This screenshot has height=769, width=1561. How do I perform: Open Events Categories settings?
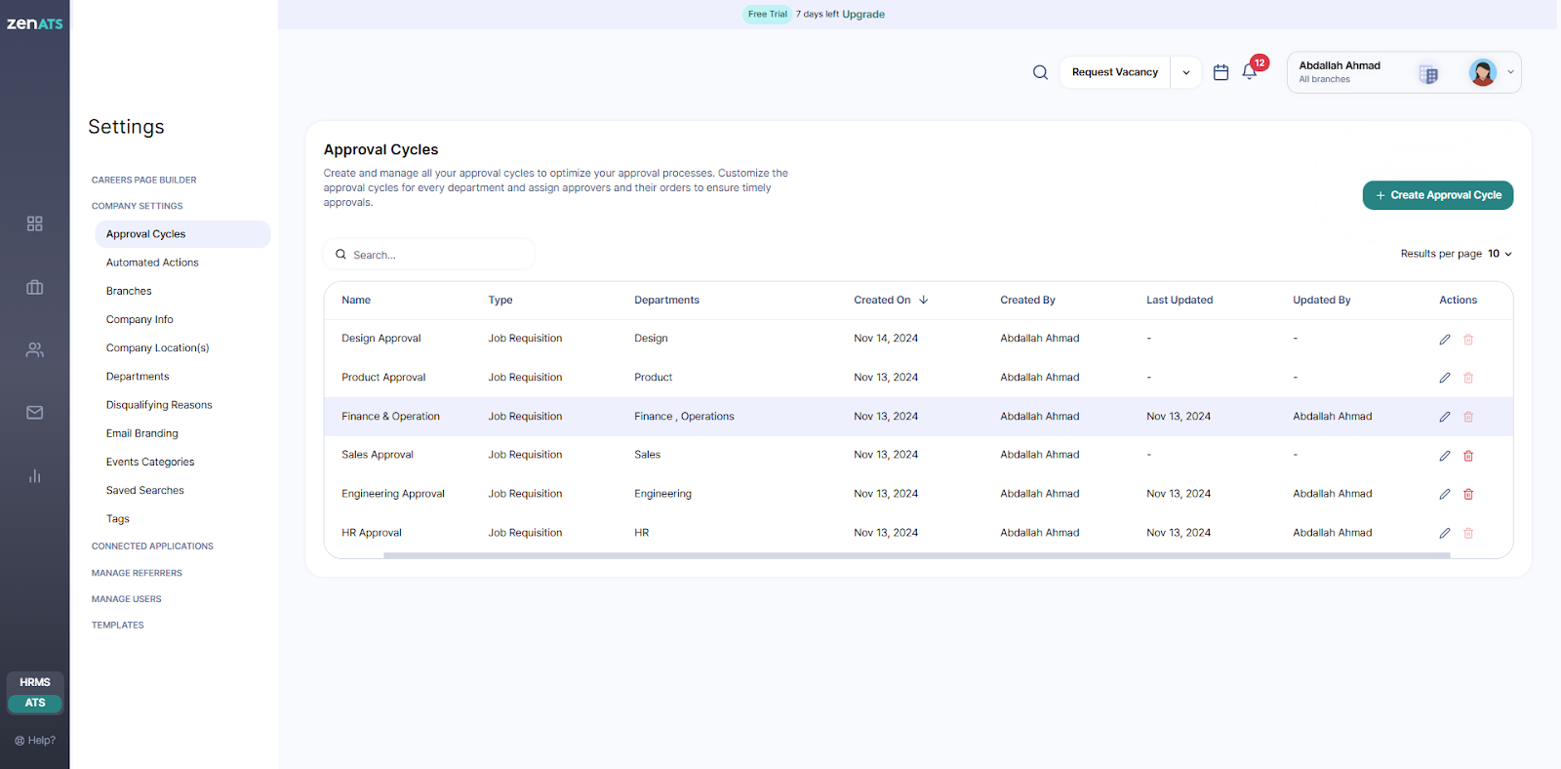150,462
